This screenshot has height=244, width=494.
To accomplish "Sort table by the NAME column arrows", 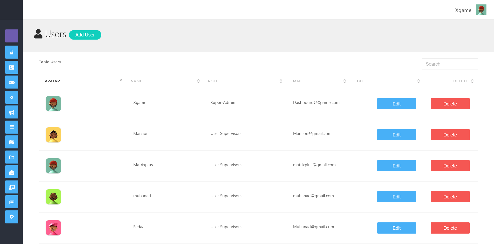I will point(198,81).
